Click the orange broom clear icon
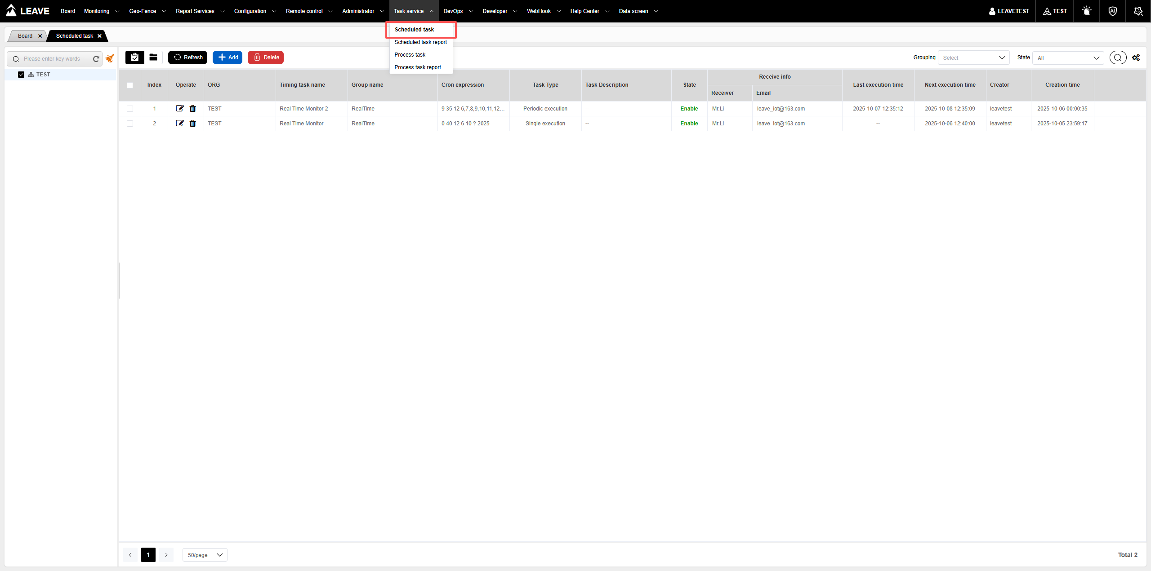The image size is (1151, 571). [110, 58]
